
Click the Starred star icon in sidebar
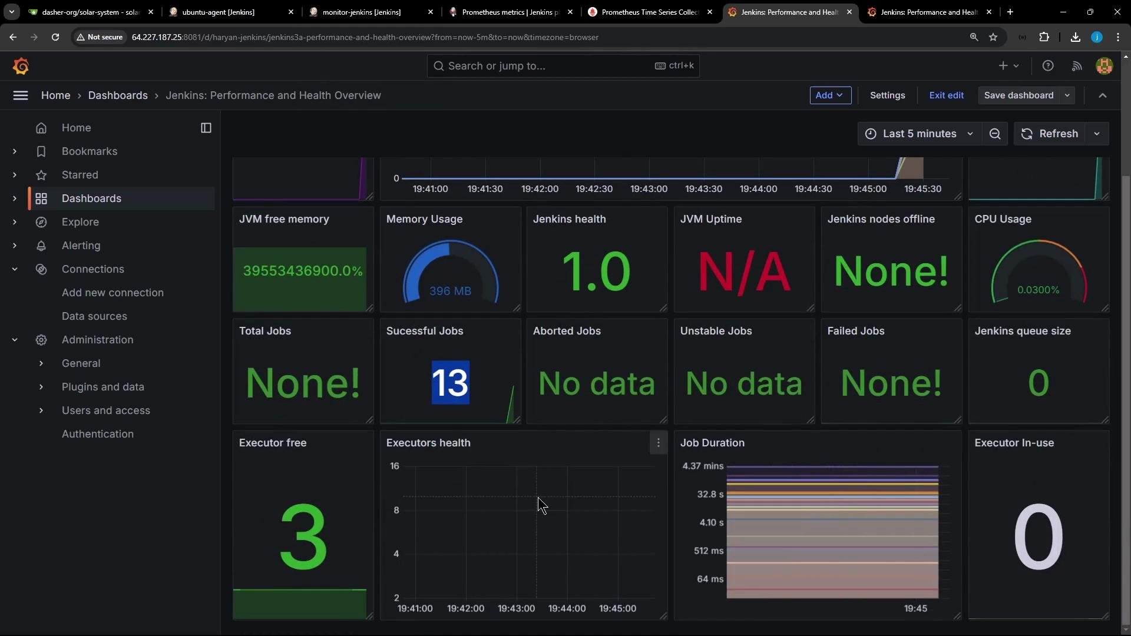41,175
